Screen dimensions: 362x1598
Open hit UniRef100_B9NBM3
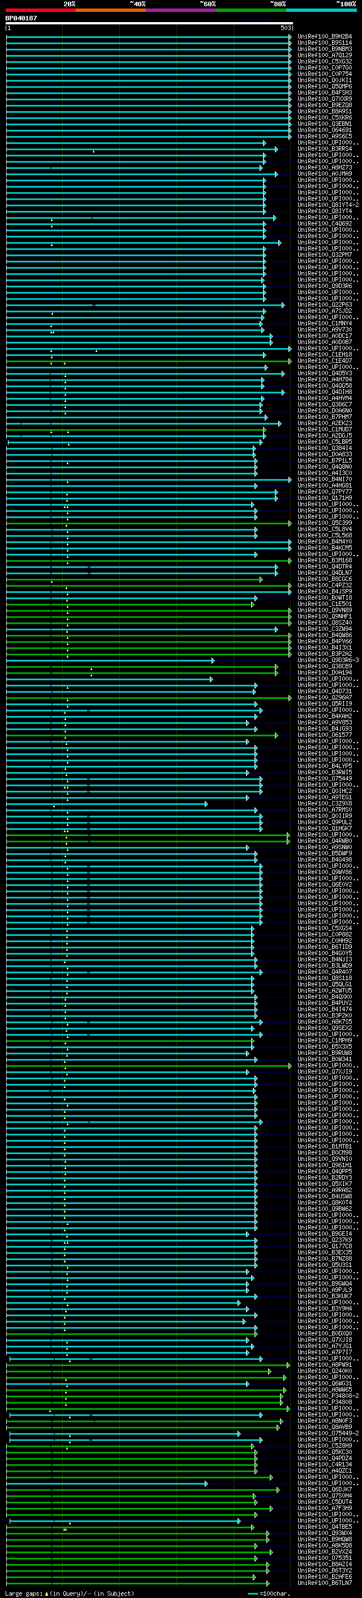pos(325,49)
